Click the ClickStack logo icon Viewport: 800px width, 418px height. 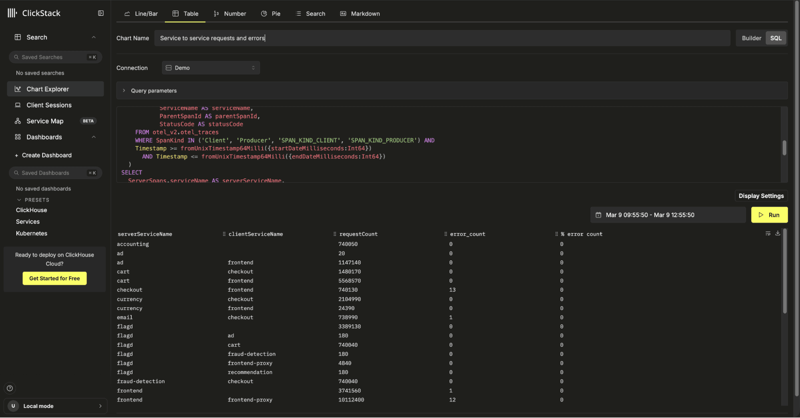12,13
